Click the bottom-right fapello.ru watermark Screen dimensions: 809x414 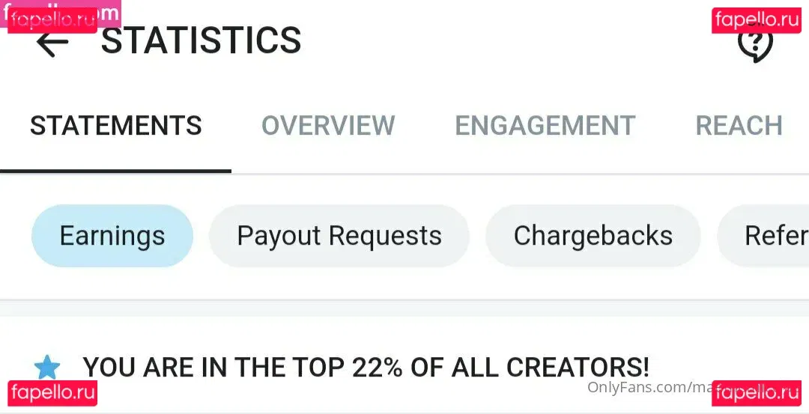pyautogui.click(x=757, y=392)
